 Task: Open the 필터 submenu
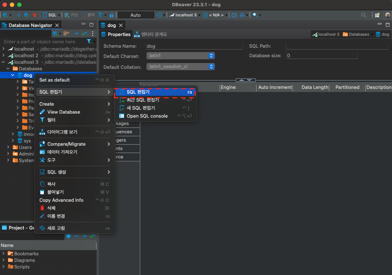(75, 120)
